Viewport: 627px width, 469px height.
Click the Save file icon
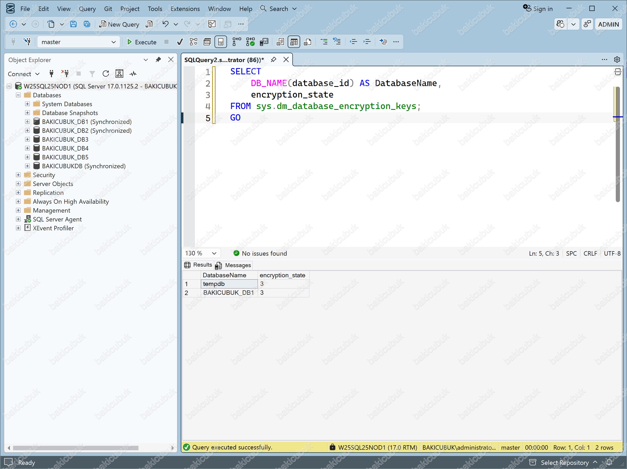(x=73, y=24)
